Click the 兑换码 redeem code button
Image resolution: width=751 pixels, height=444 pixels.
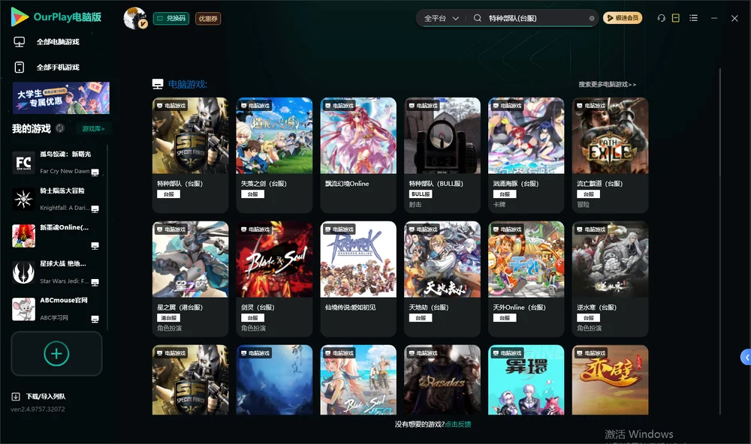click(171, 19)
